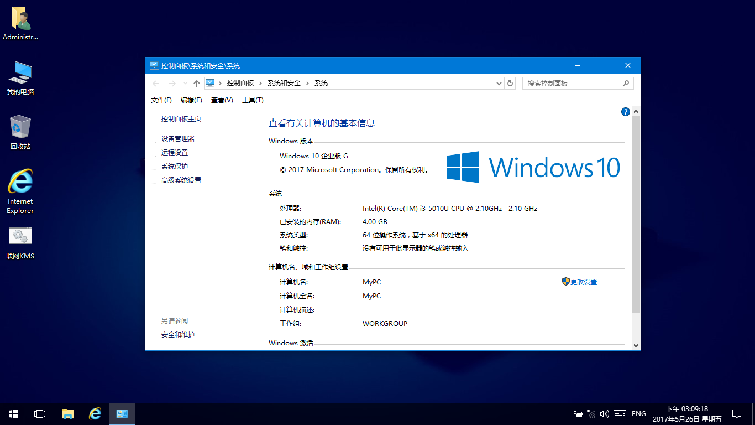Click the processor value Intel(R) Core(TM) i3-5010U
Screen dimensions: 755x425
click(450, 208)
